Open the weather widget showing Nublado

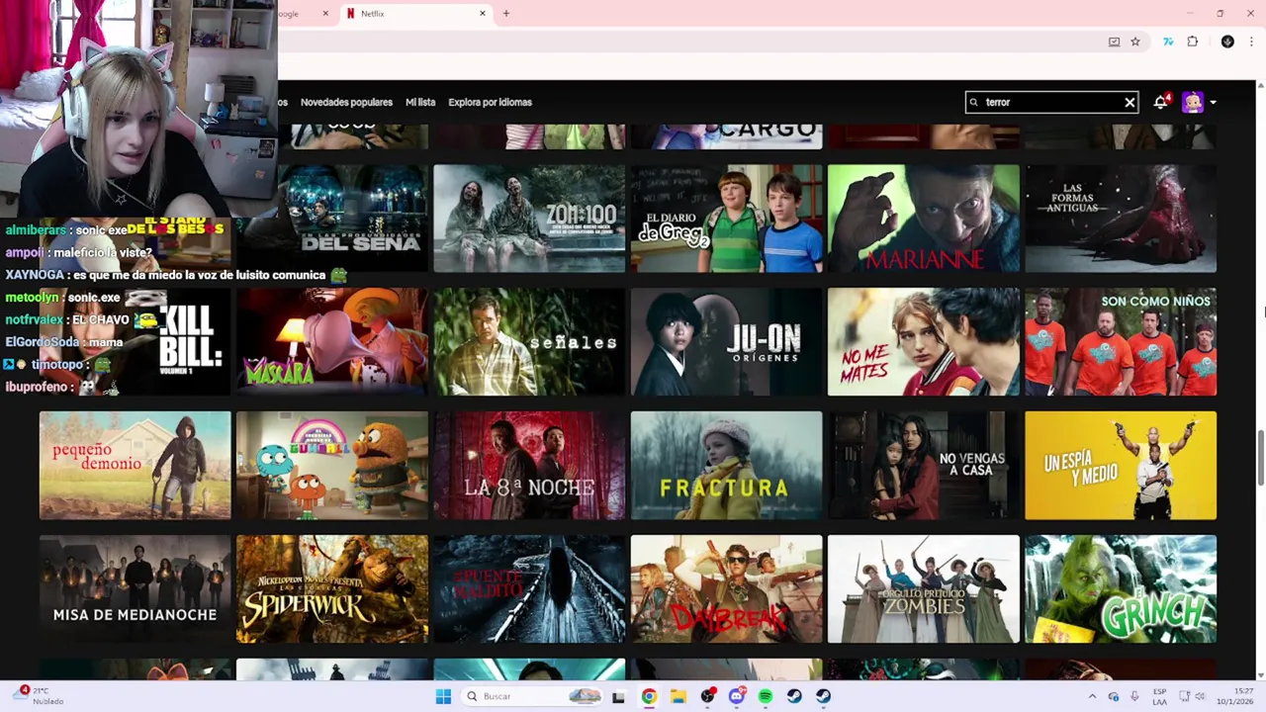(40, 696)
